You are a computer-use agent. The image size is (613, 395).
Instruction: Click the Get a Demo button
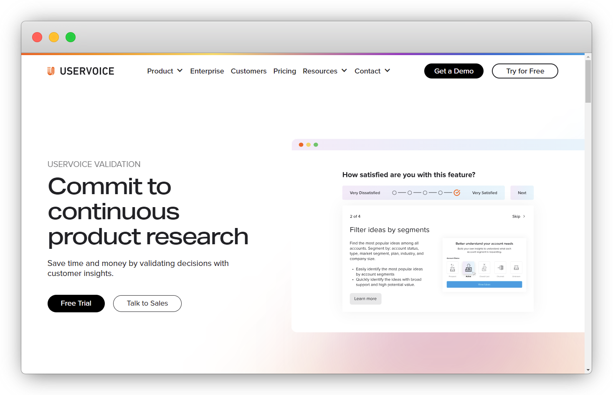click(453, 71)
